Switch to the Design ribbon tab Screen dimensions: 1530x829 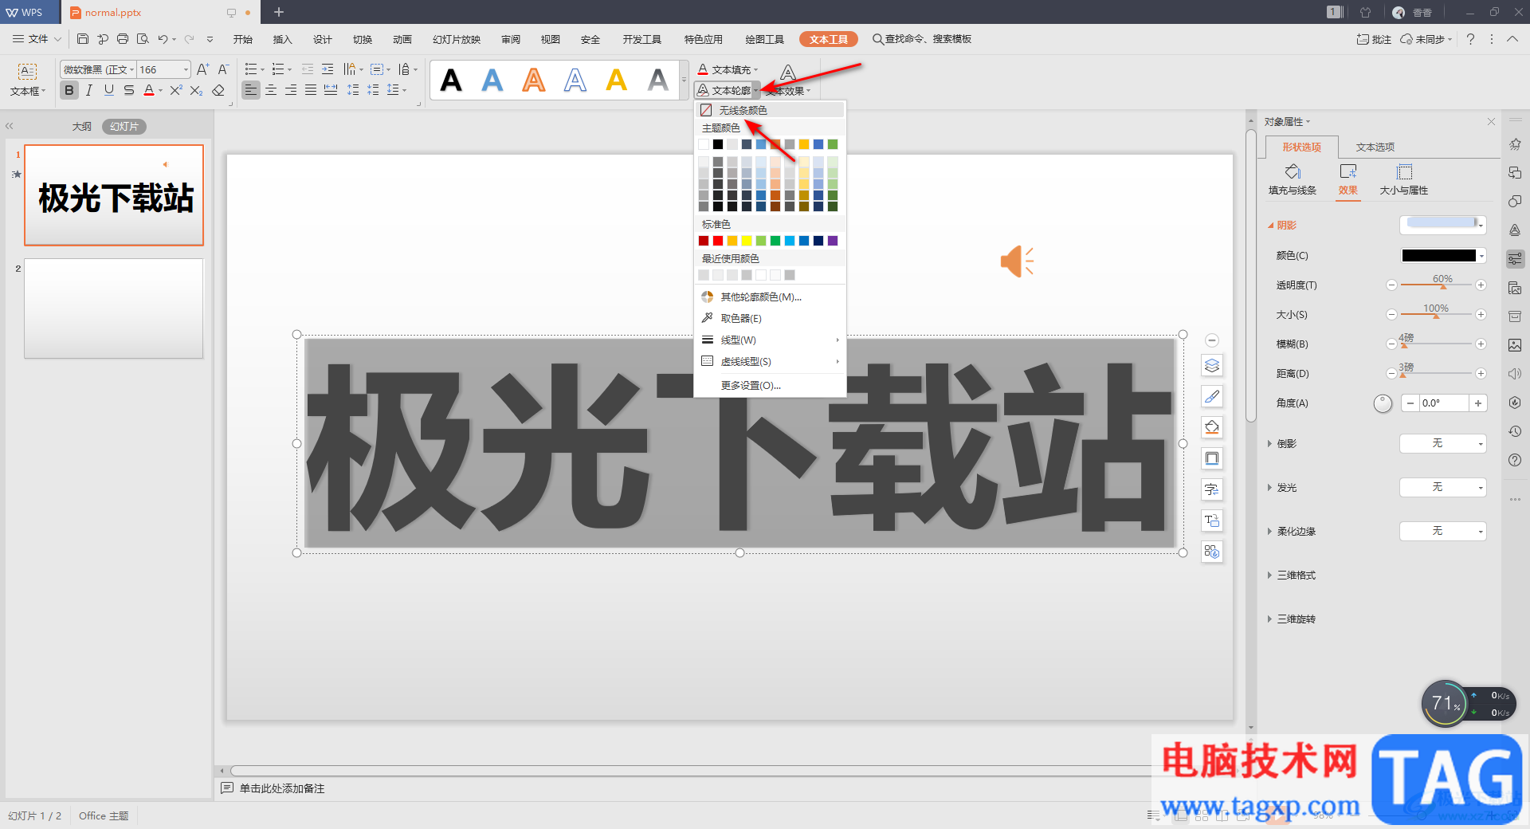(x=322, y=39)
